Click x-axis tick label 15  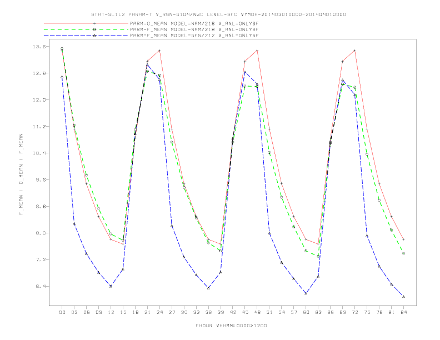tap(123, 312)
